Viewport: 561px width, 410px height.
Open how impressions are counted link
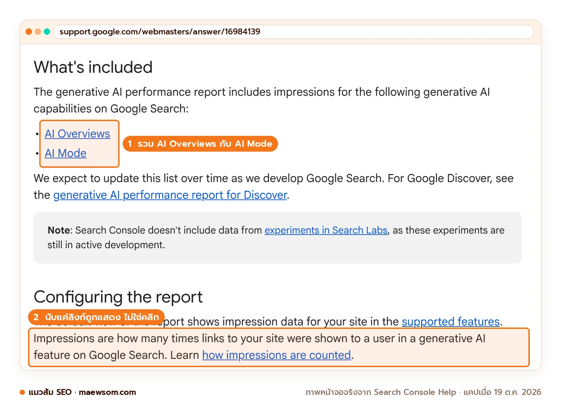277,355
